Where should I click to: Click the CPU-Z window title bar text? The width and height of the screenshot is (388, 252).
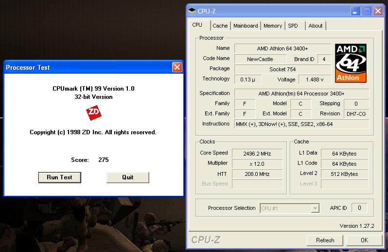point(207,11)
